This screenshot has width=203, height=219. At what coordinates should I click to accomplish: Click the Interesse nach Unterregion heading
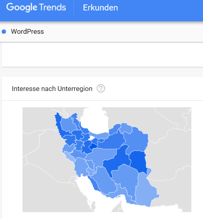[x=52, y=89]
